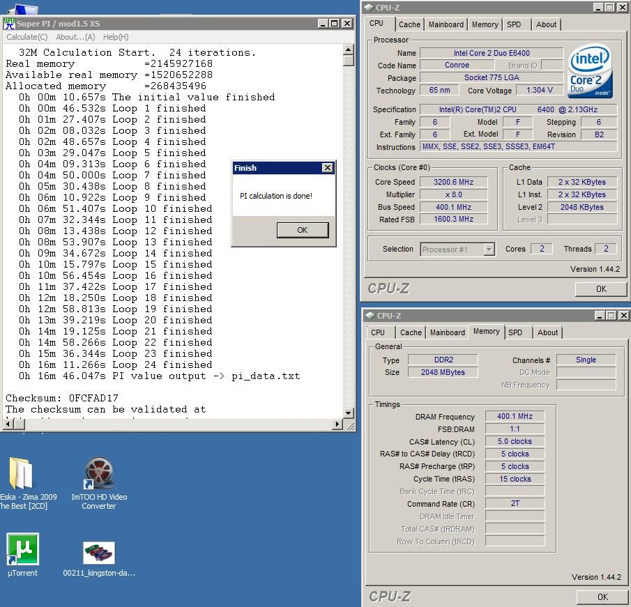Click the Core Speed value 3200.6 MHz
This screenshot has height=607, width=631.
tap(453, 182)
